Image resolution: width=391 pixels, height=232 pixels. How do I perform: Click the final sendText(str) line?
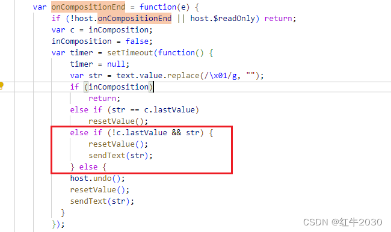pos(102,201)
